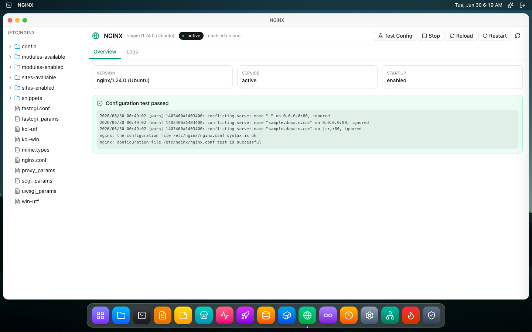Open the uwsgi_params file

pyautogui.click(x=44, y=191)
